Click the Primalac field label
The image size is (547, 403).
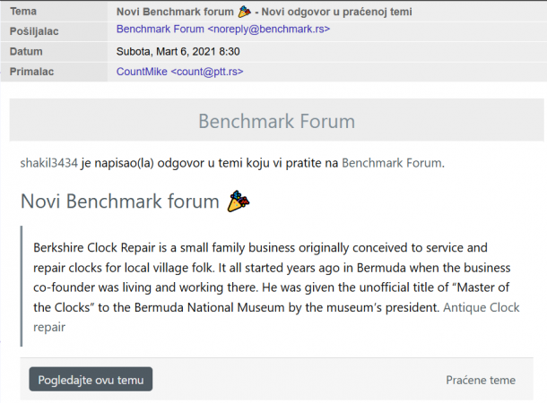(31, 72)
